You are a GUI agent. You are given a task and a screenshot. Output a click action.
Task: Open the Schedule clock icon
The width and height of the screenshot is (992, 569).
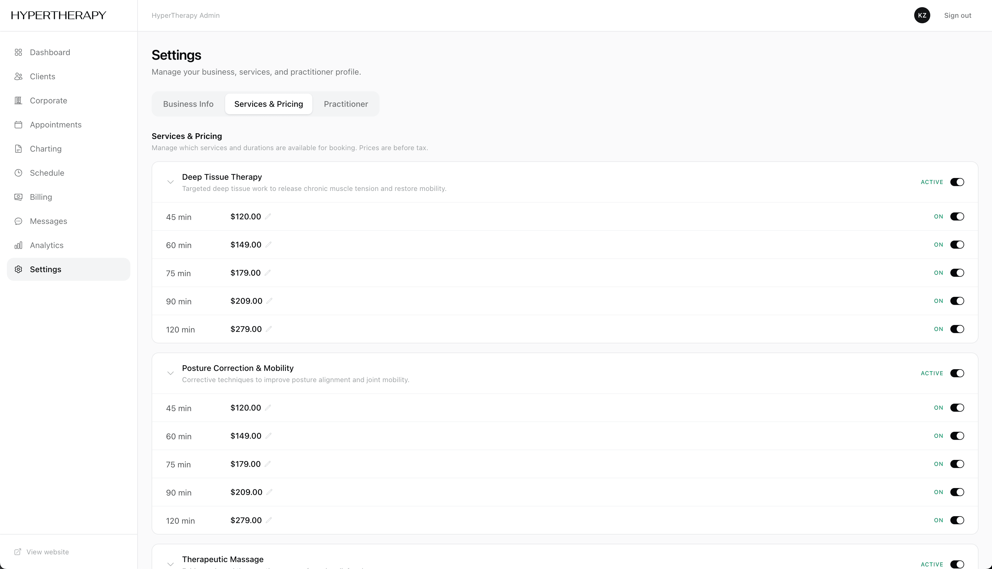click(18, 173)
